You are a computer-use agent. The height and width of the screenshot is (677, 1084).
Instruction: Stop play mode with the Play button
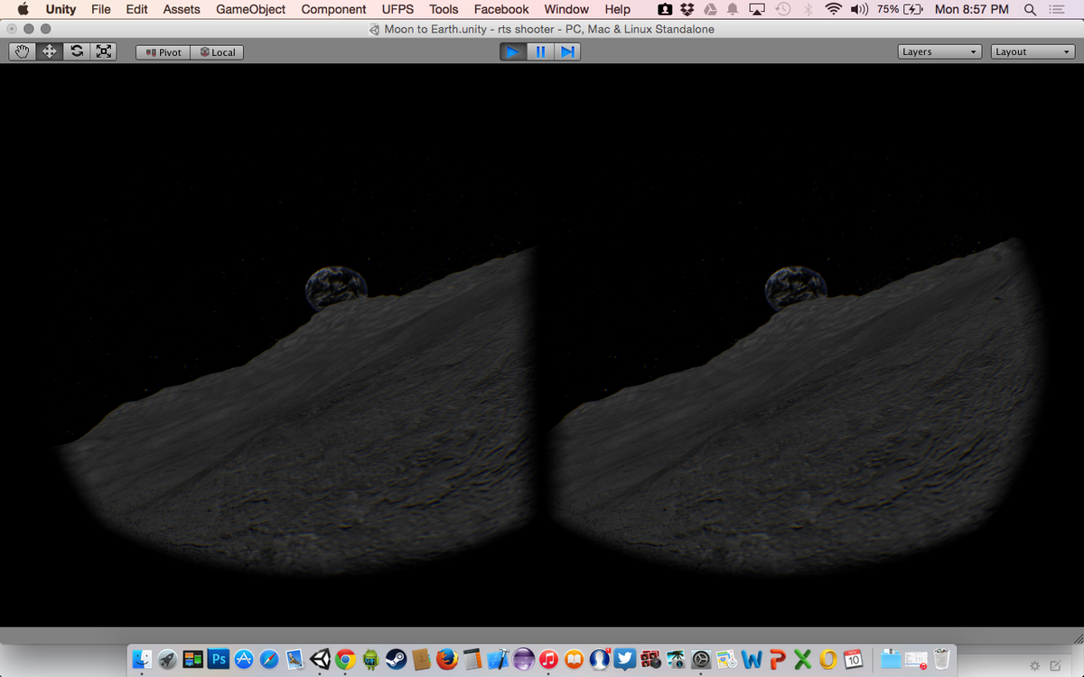[513, 51]
